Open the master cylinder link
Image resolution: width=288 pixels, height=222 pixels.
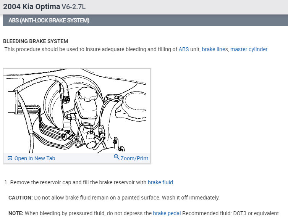click(249, 49)
